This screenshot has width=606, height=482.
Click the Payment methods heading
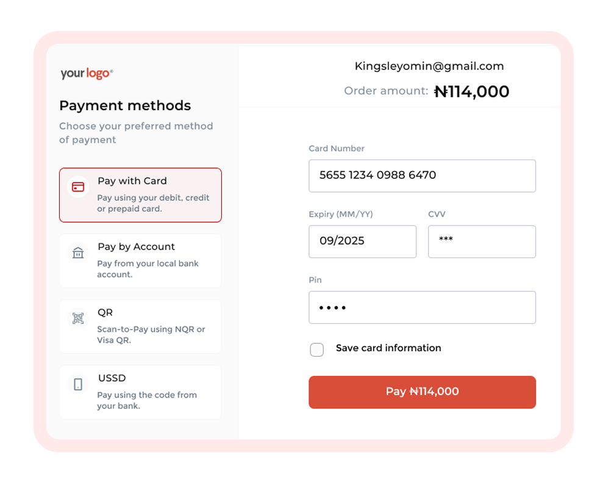point(125,106)
